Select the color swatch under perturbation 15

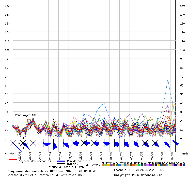coord(142,165)
